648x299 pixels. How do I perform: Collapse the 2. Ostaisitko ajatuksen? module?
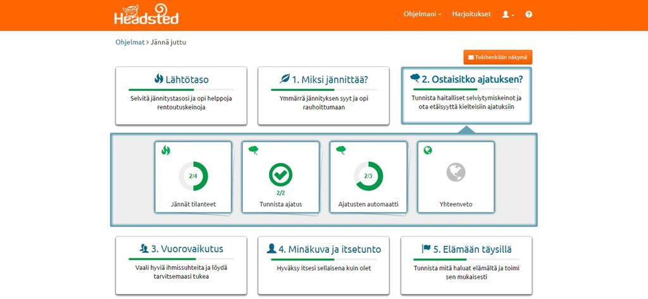click(x=466, y=95)
